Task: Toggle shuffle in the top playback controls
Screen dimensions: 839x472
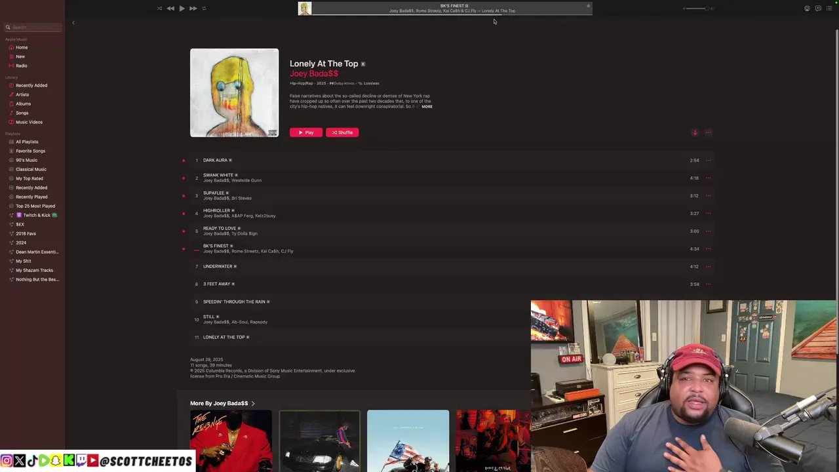Action: tap(159, 9)
